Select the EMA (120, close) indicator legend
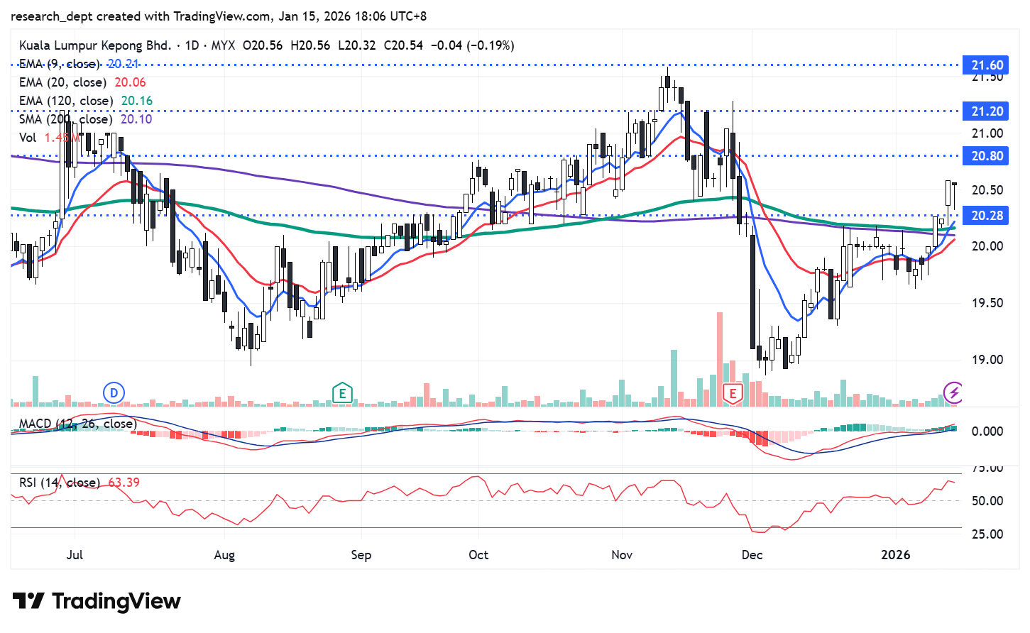 point(65,101)
